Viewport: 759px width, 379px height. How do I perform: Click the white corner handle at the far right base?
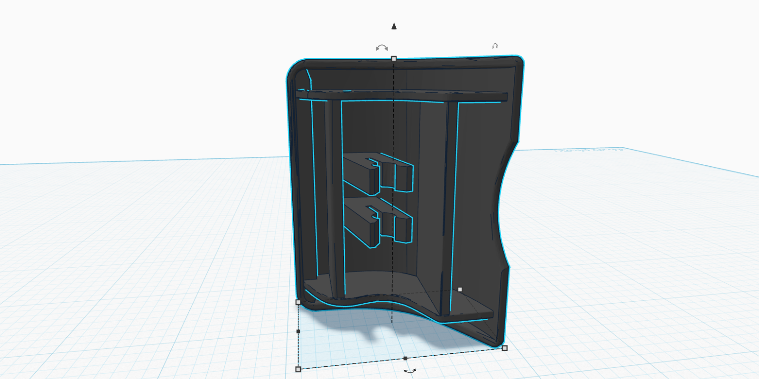click(x=505, y=348)
